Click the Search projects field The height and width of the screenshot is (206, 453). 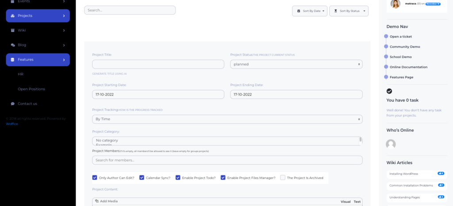(130, 10)
